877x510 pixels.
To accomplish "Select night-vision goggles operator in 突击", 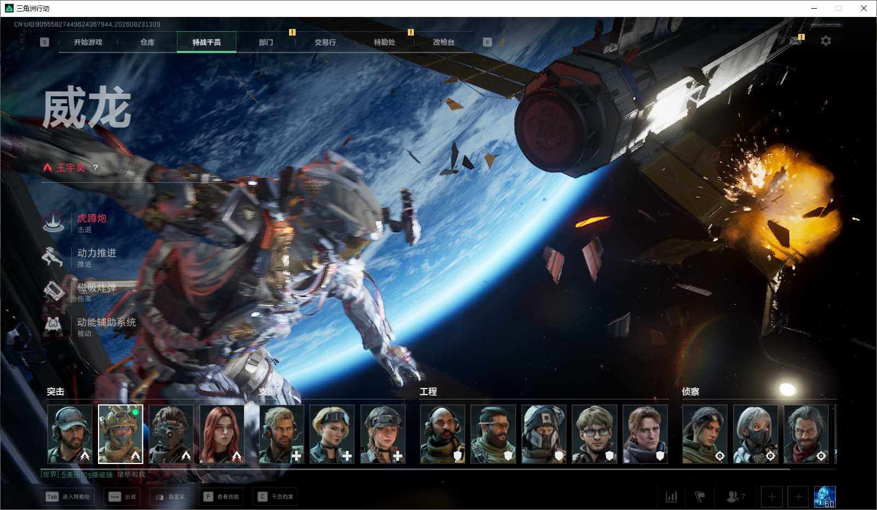I will pyautogui.click(x=171, y=434).
